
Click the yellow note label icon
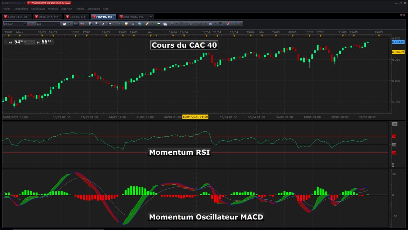(x=126, y=24)
